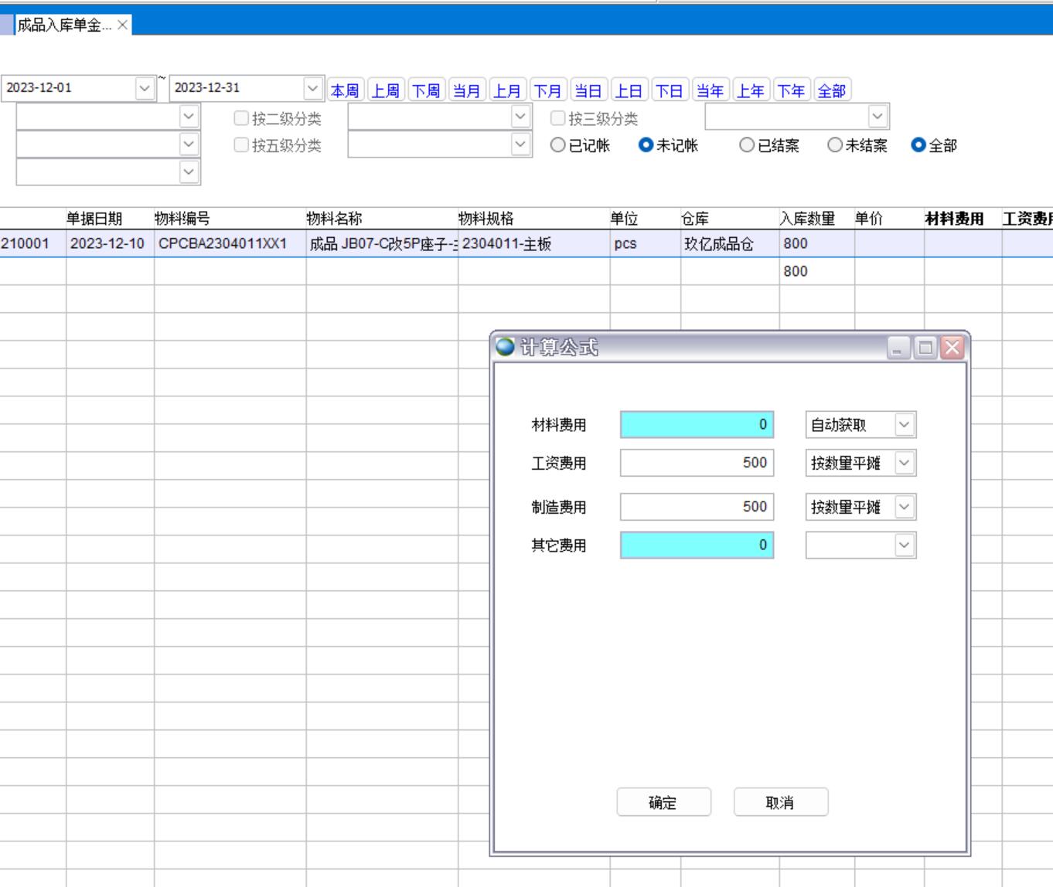Check the 按三级分类 option
Viewport: 1053px width, 887px height.
pos(557,118)
